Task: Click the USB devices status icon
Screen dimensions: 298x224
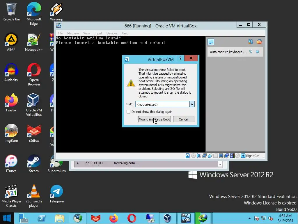Action: [x=210, y=156]
